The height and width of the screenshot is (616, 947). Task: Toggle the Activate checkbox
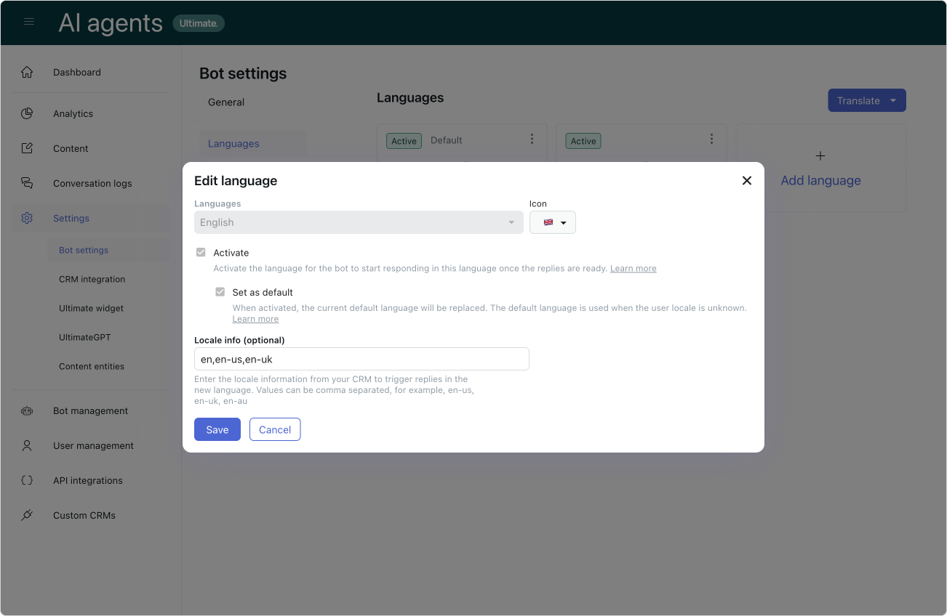click(x=201, y=252)
